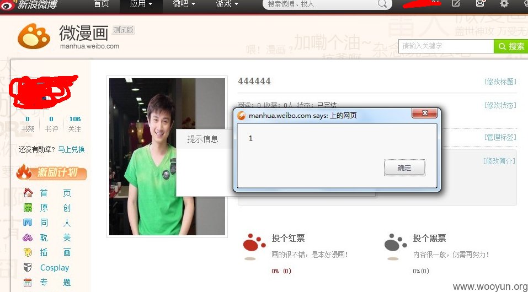The width and height of the screenshot is (528, 292).
Task: Click 投个黑票 vote text
Action: pos(429,239)
